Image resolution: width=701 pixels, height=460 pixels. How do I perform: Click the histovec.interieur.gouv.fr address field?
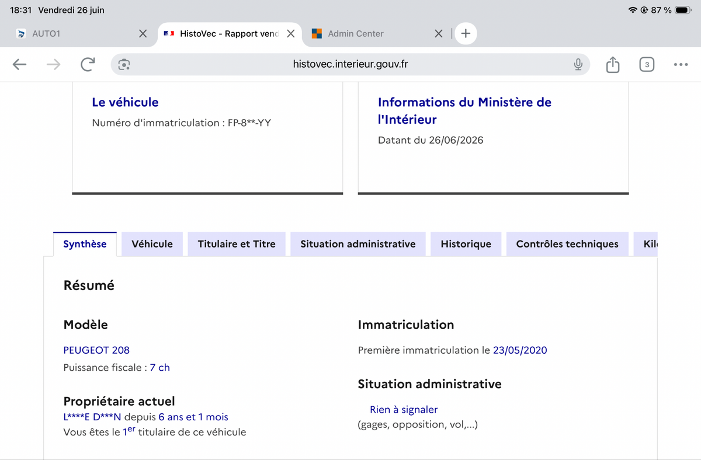click(x=350, y=64)
